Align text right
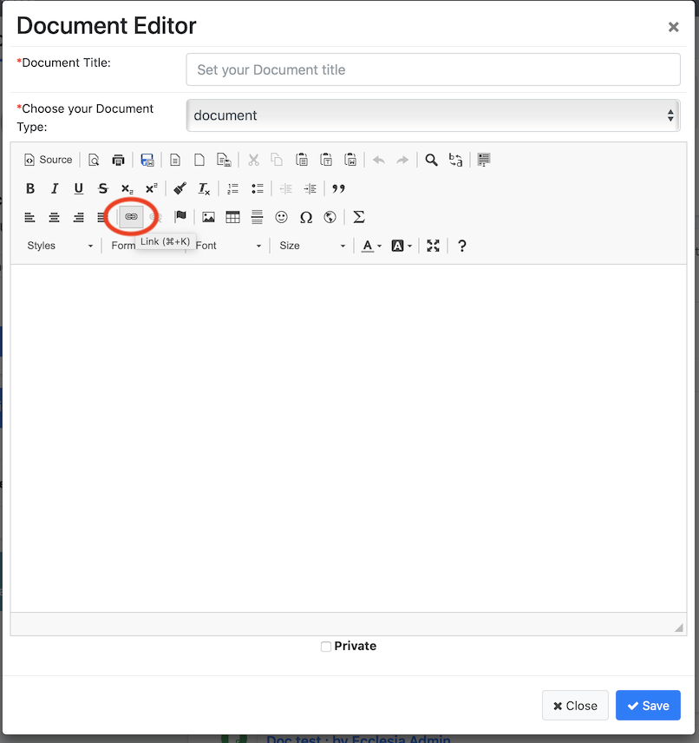Screen dimensions: 699x743 click(79, 217)
